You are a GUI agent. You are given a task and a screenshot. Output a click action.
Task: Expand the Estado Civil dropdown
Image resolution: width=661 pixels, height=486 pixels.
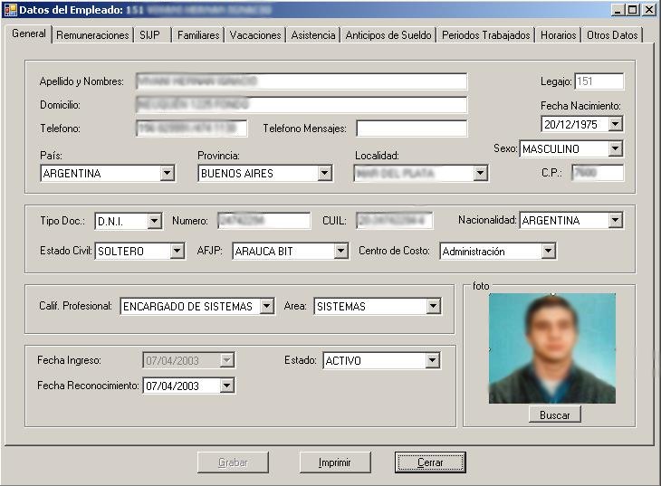[177, 251]
